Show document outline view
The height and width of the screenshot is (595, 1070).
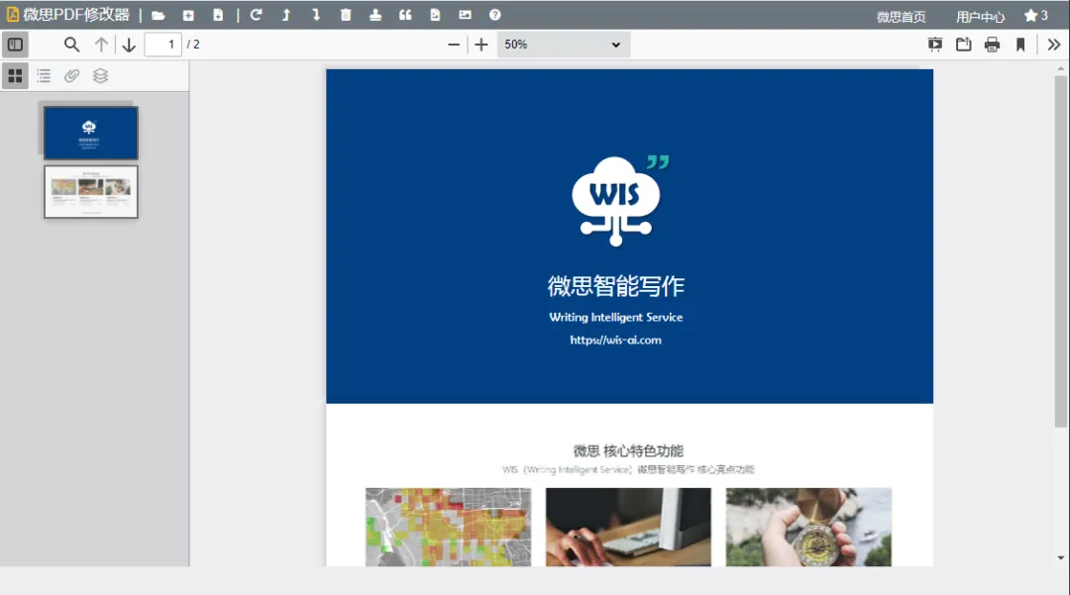(44, 75)
